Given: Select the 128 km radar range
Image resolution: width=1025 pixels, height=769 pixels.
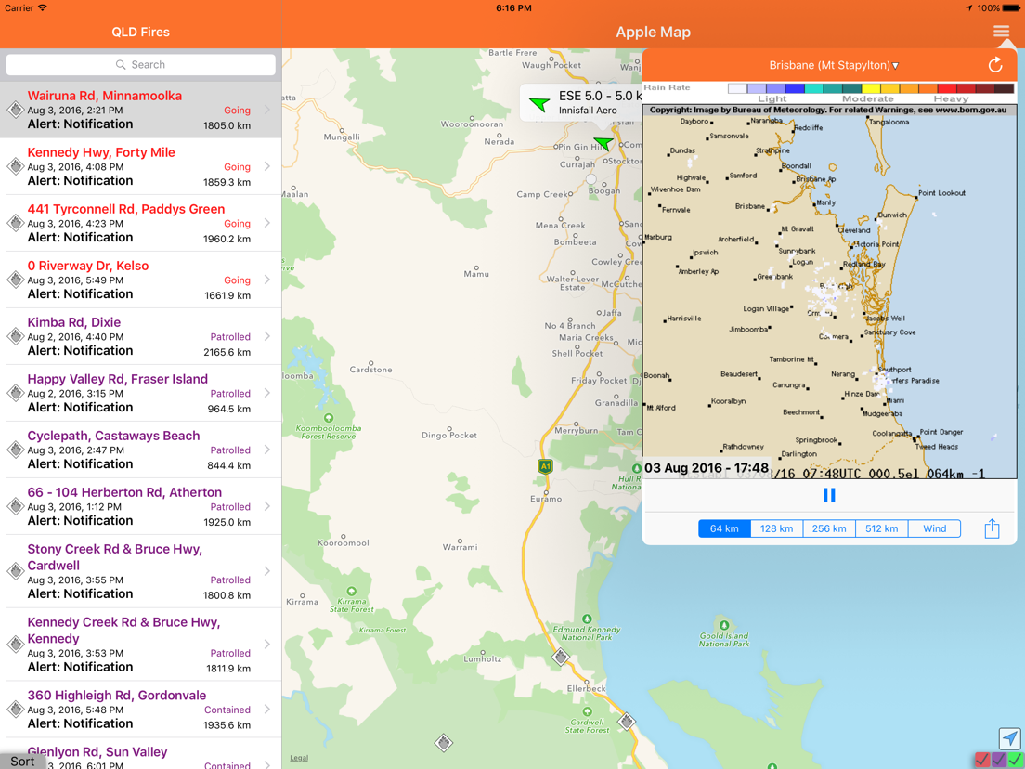Looking at the screenshot, I should click(x=776, y=528).
